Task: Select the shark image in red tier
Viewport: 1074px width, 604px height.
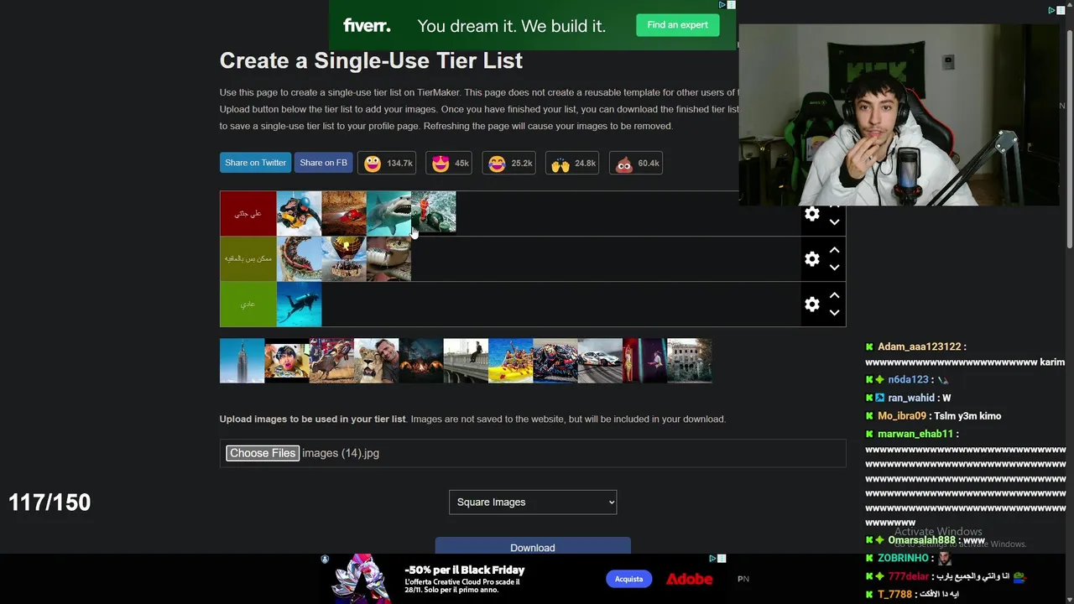Action: click(388, 214)
